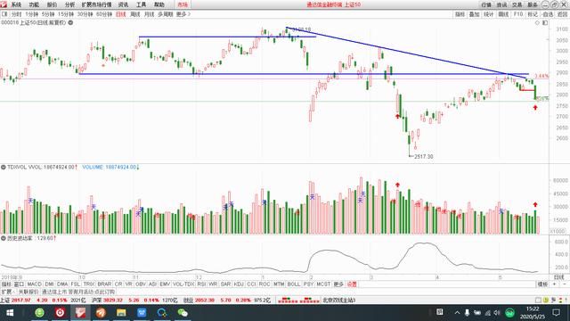Viewport: 570px width, 321px height.
Task: Click the 叠加 button in chart toolbar
Action: pos(474,14)
